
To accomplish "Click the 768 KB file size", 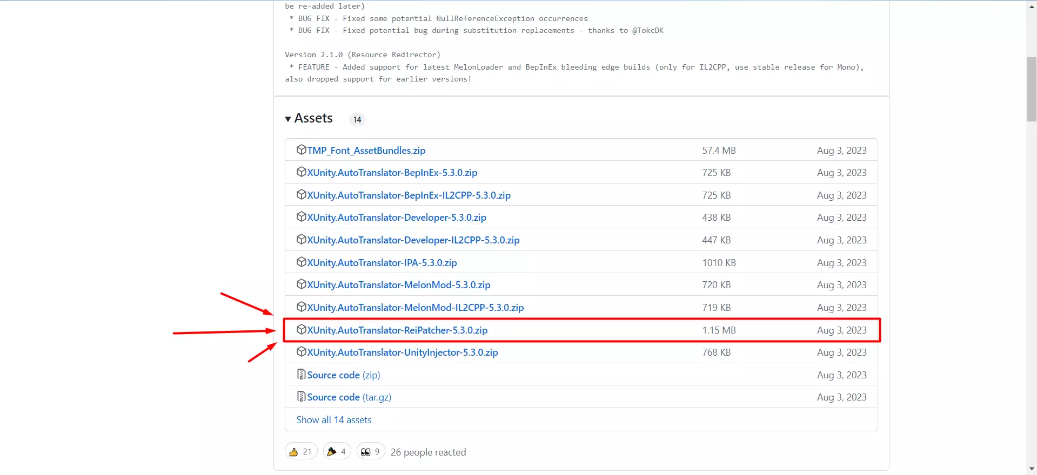I will point(717,352).
